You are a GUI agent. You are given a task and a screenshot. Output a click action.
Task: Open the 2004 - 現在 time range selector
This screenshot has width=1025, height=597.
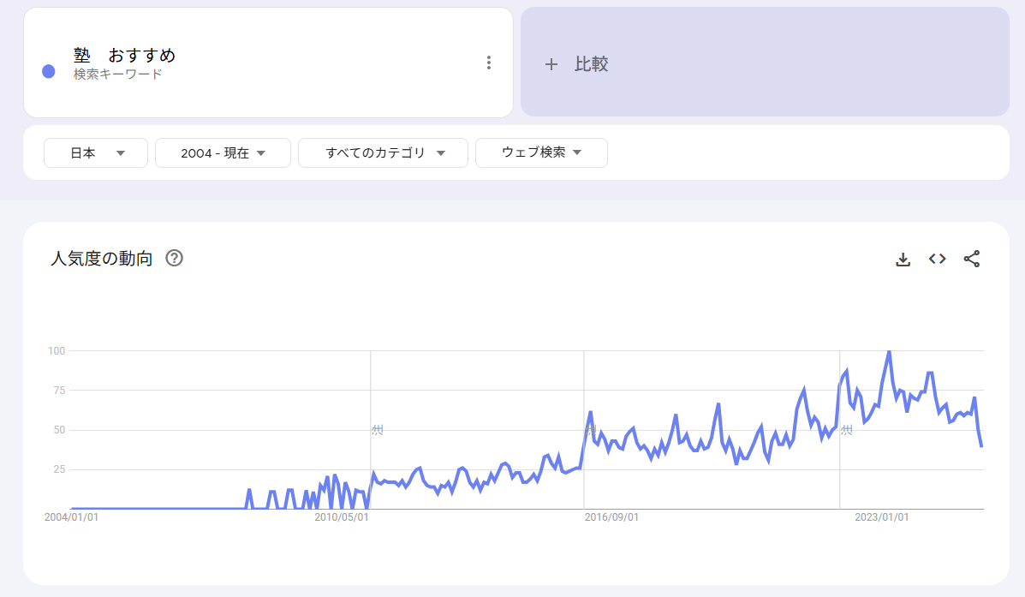tap(223, 152)
